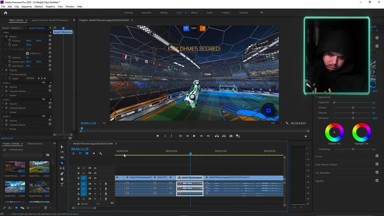Screen dimensions: 384x216
Task: Click the Go to Out button
Action: tap(208, 136)
